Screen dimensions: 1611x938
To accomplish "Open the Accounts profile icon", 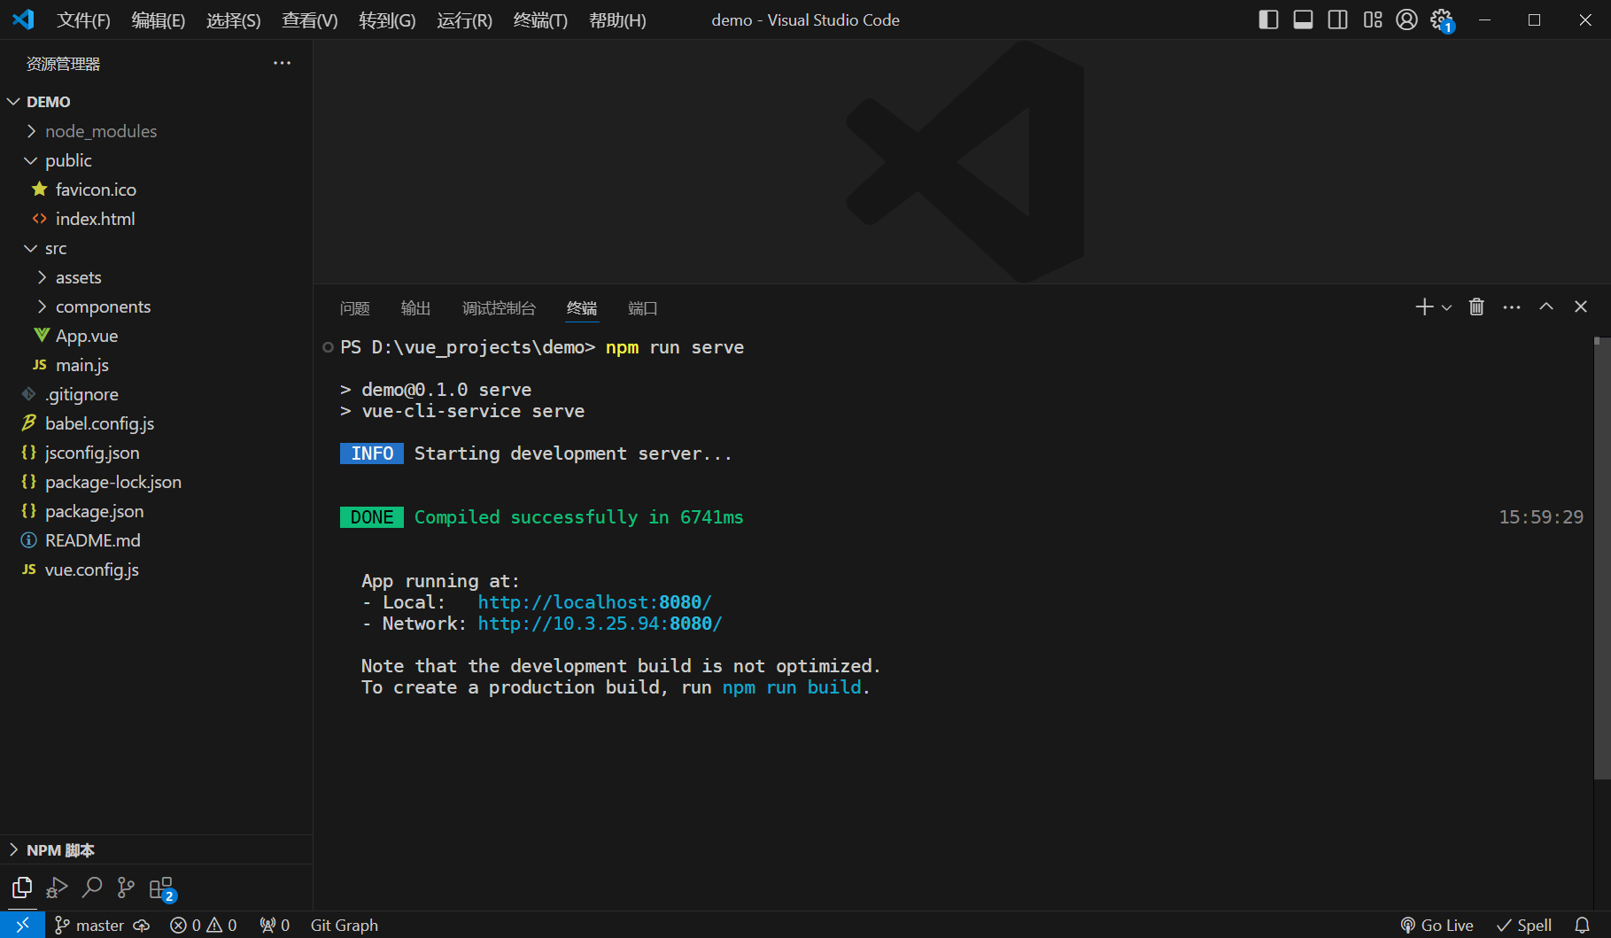I will coord(1406,19).
